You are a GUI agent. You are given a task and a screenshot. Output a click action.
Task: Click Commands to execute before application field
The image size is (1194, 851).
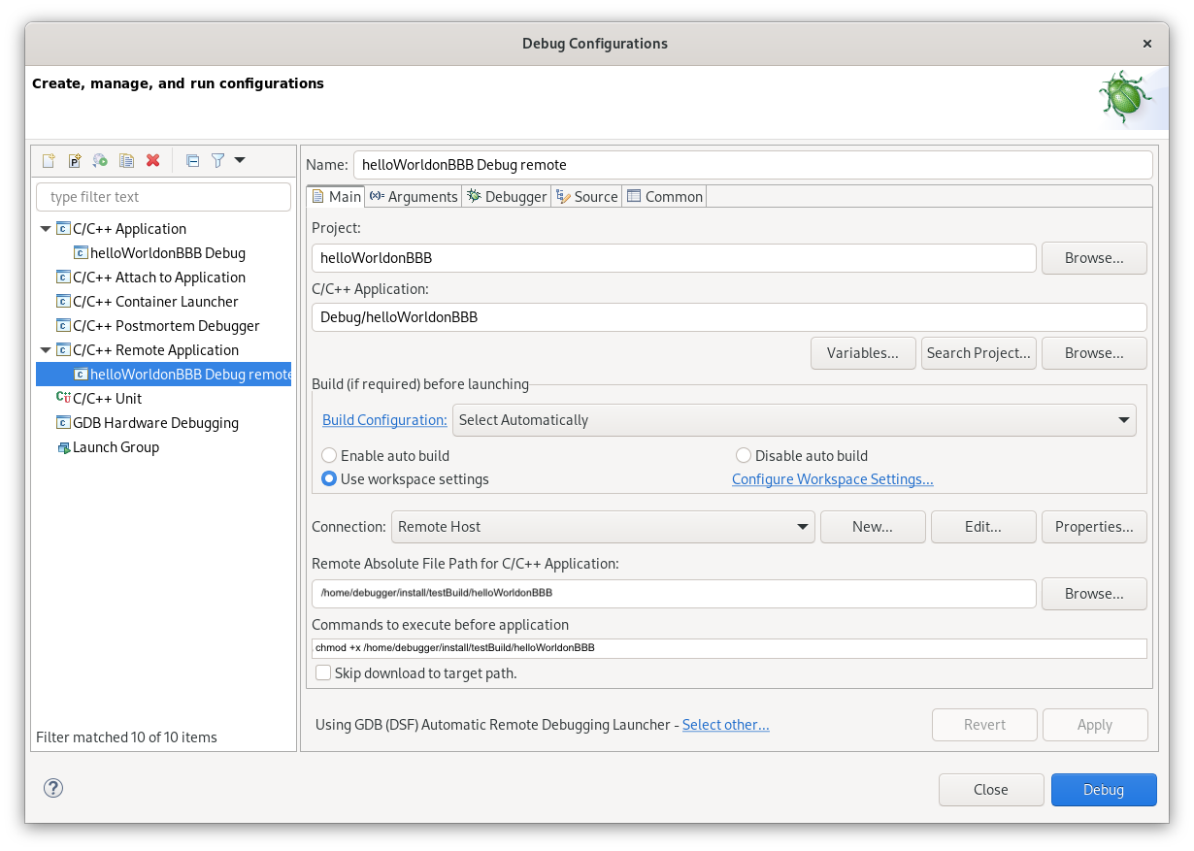click(x=729, y=648)
